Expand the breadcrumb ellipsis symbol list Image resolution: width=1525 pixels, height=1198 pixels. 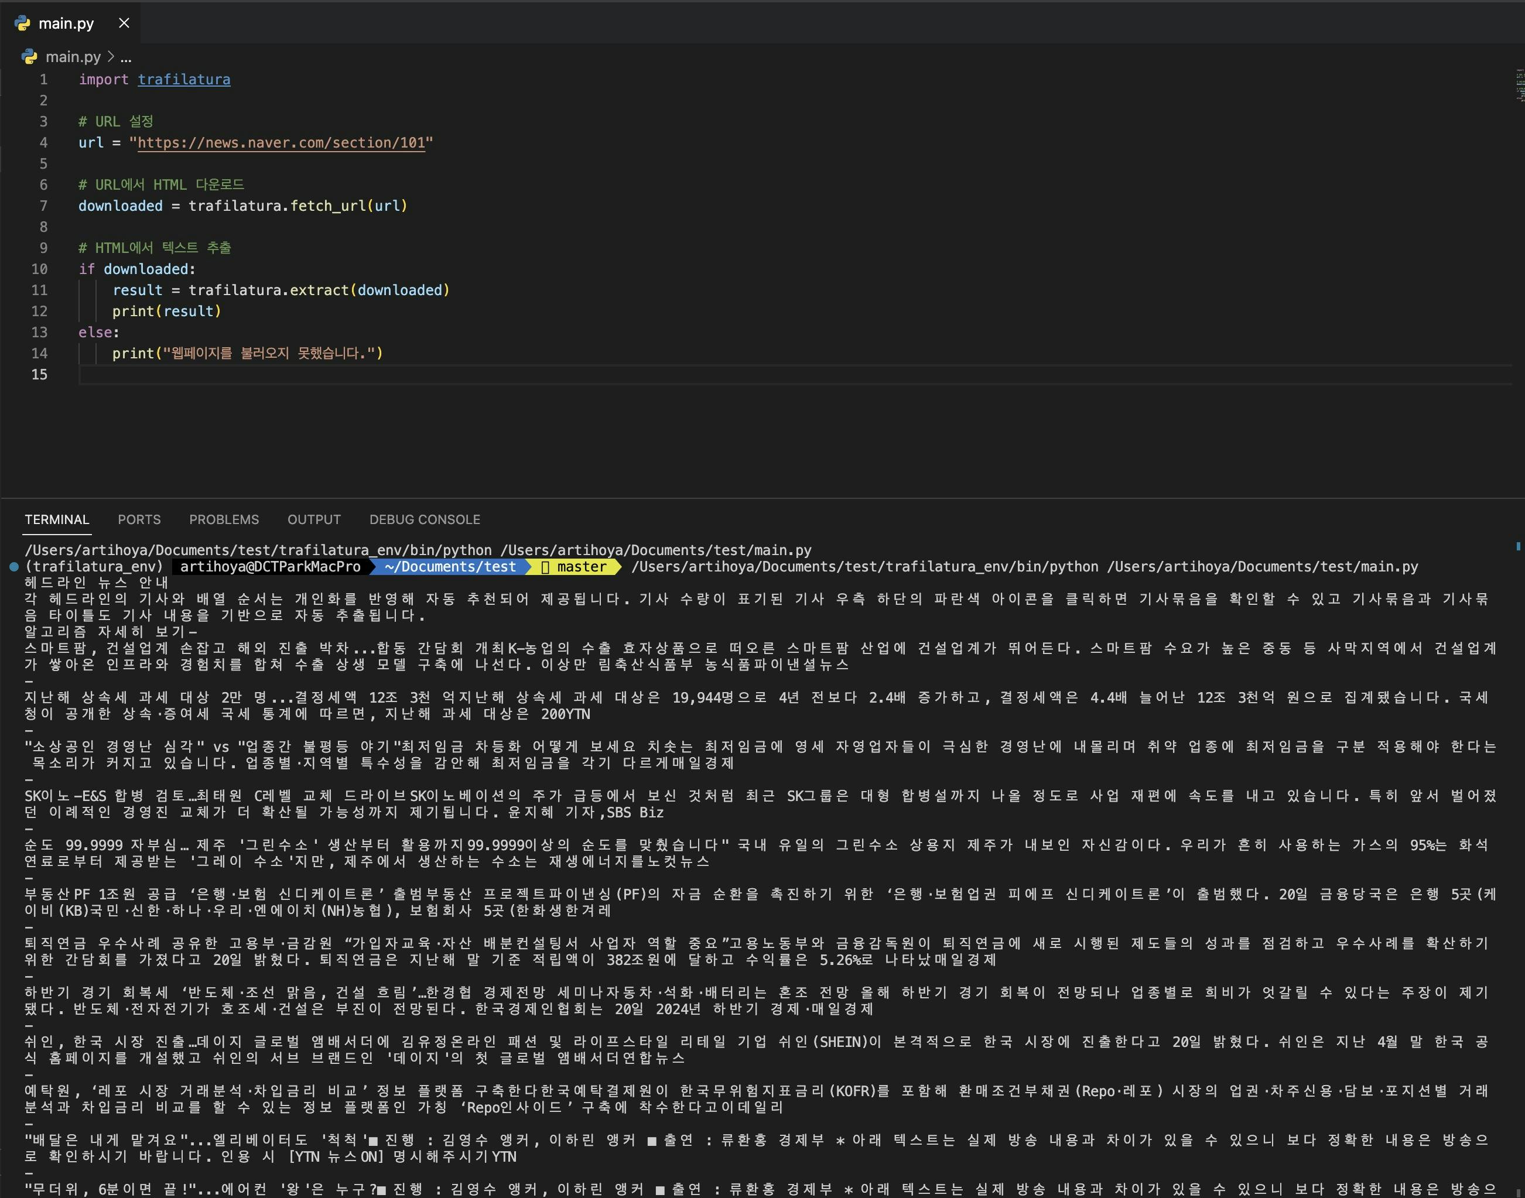(125, 57)
